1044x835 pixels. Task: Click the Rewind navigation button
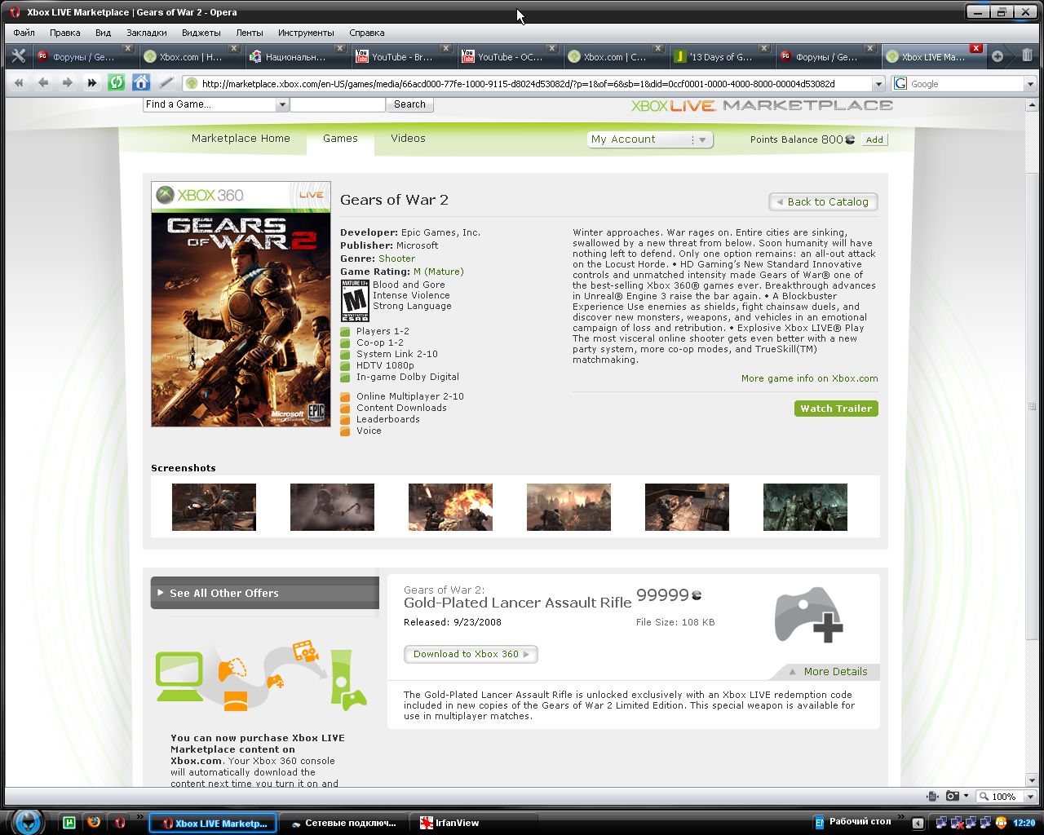point(19,83)
